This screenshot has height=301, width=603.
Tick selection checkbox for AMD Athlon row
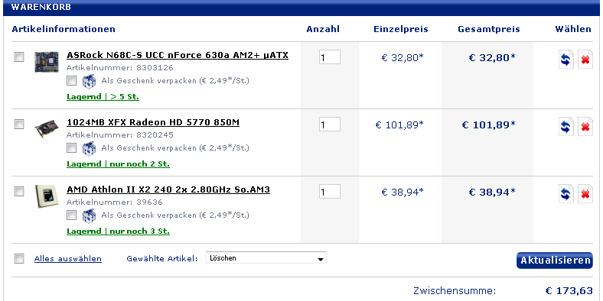pyautogui.click(x=19, y=191)
